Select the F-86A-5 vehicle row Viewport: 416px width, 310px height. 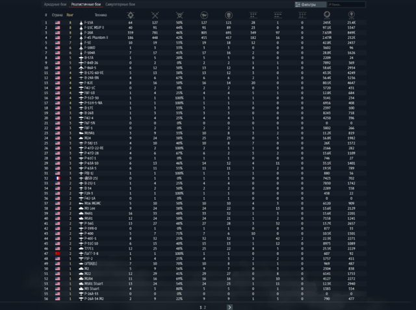click(x=203, y=68)
